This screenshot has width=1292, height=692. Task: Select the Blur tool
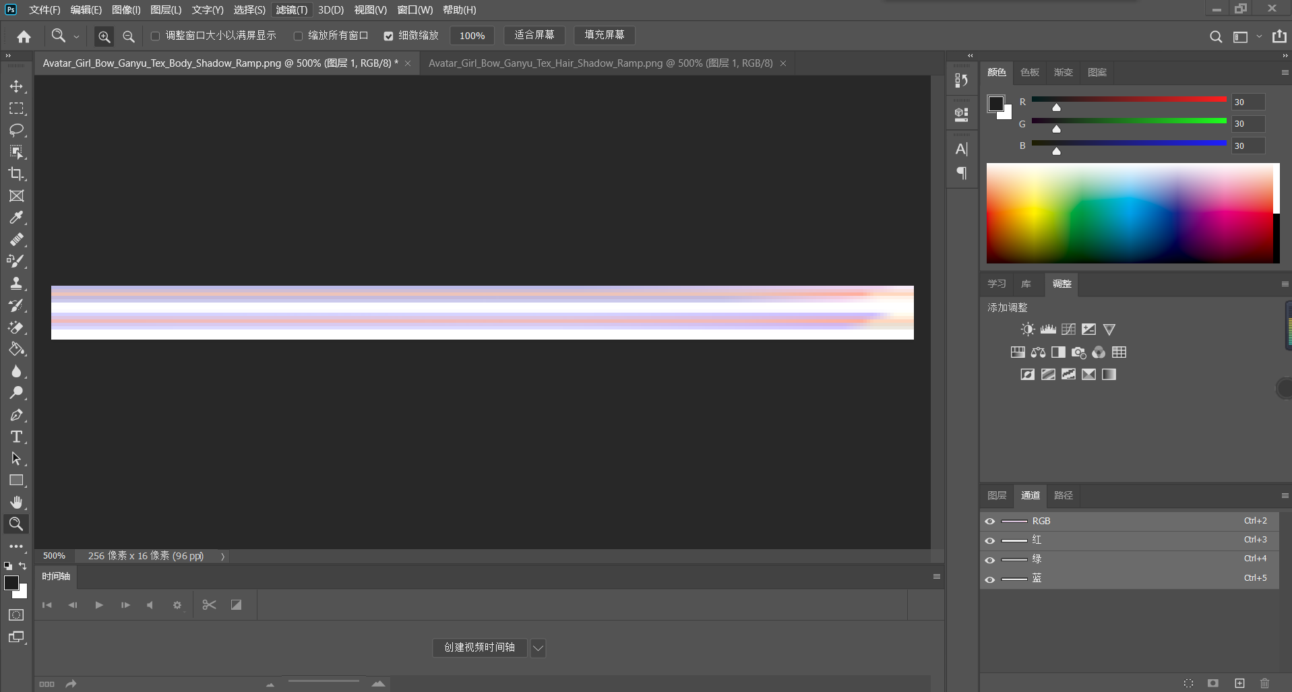[16, 371]
